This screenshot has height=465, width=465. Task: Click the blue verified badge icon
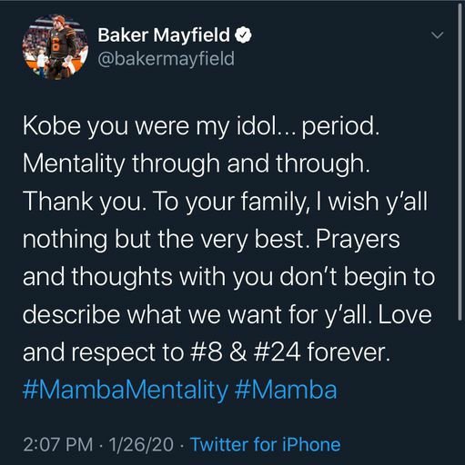coord(244,35)
